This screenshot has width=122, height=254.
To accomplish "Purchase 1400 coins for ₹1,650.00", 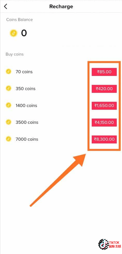I will [x=104, y=106].
